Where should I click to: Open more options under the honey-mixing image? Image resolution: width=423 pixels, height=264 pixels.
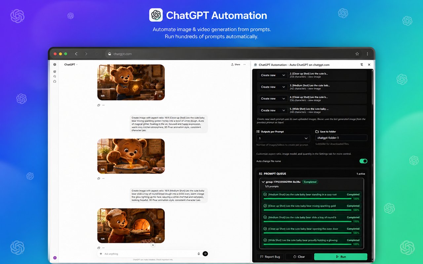click(x=103, y=179)
